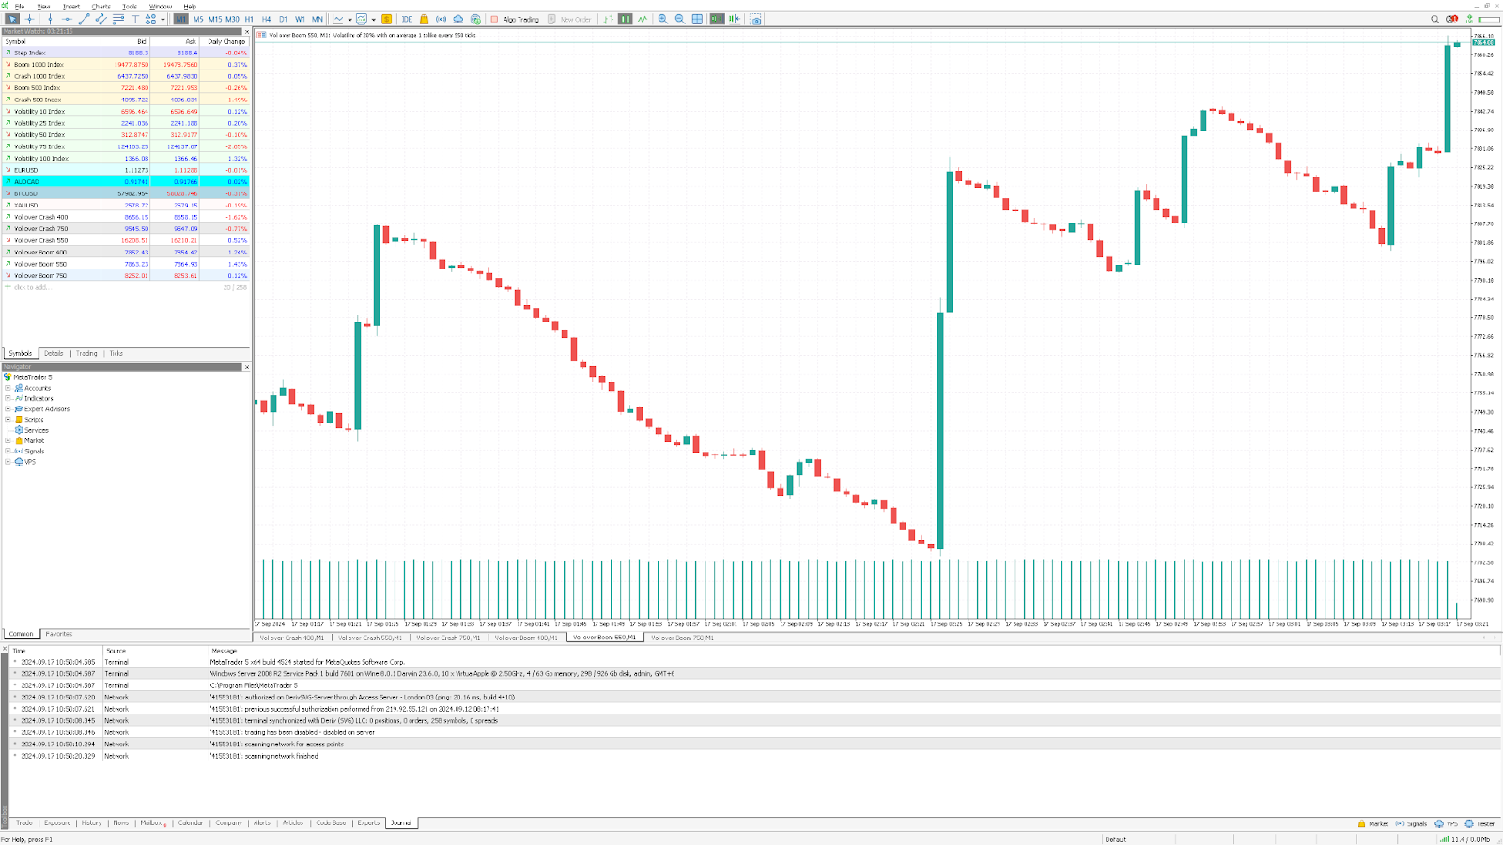Click the Zoom In chart icon
1503x845 pixels.
pos(661,19)
